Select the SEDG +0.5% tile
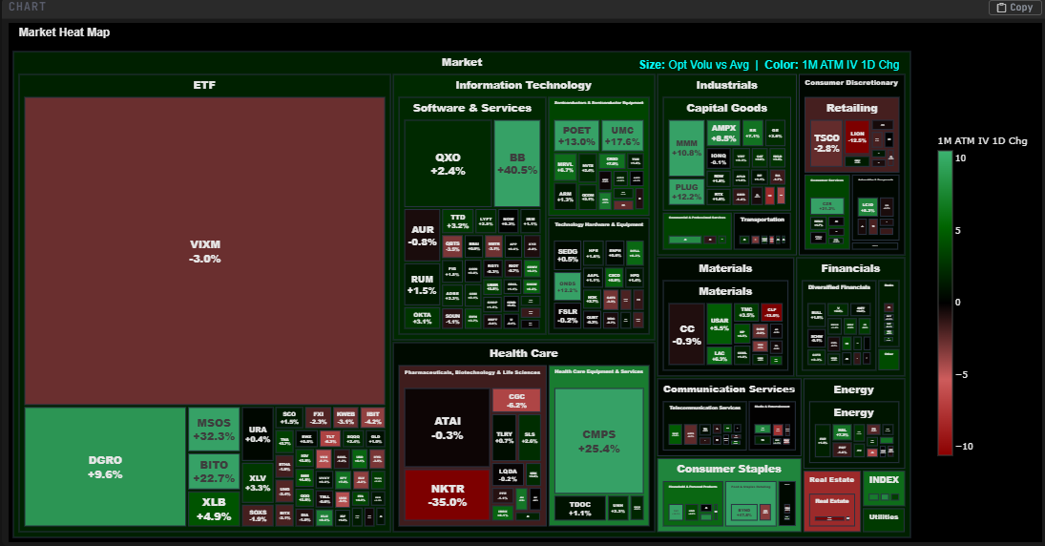The width and height of the screenshot is (1045, 546). coord(568,255)
